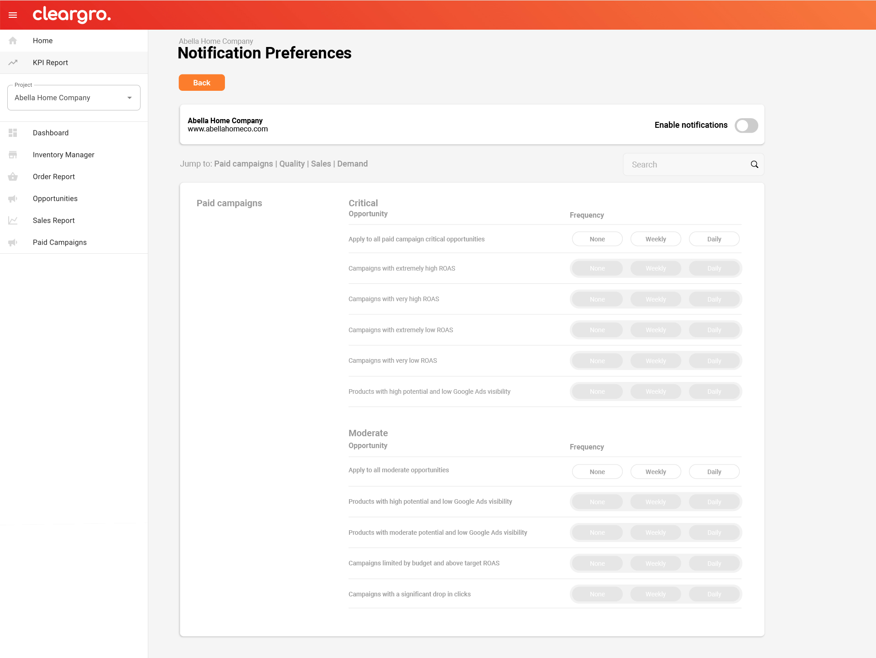876x658 pixels.
Task: Click the KPI Report trend icon
Action: (x=13, y=63)
